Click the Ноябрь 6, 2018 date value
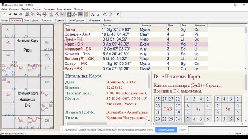 [x=121, y=82]
